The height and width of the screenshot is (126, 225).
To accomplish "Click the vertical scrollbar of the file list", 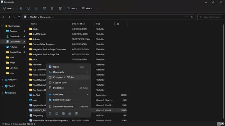I will tap(224, 71).
